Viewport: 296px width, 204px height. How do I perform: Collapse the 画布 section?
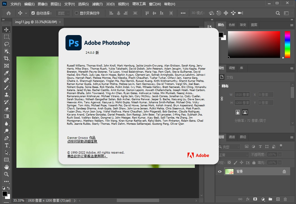219,86
